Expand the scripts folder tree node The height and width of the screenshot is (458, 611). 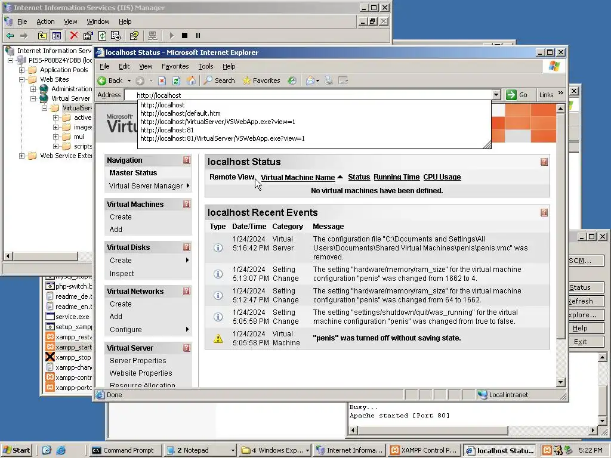55,147
